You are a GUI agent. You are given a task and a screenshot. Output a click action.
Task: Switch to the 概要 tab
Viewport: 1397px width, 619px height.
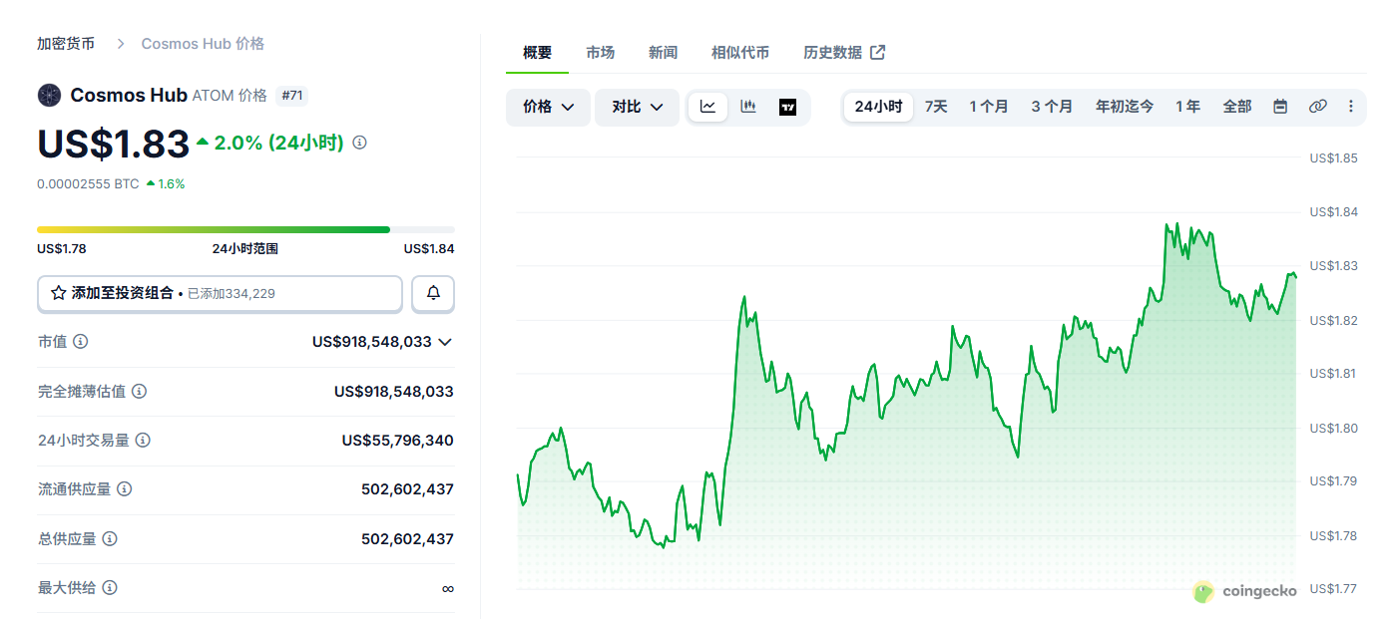[537, 53]
